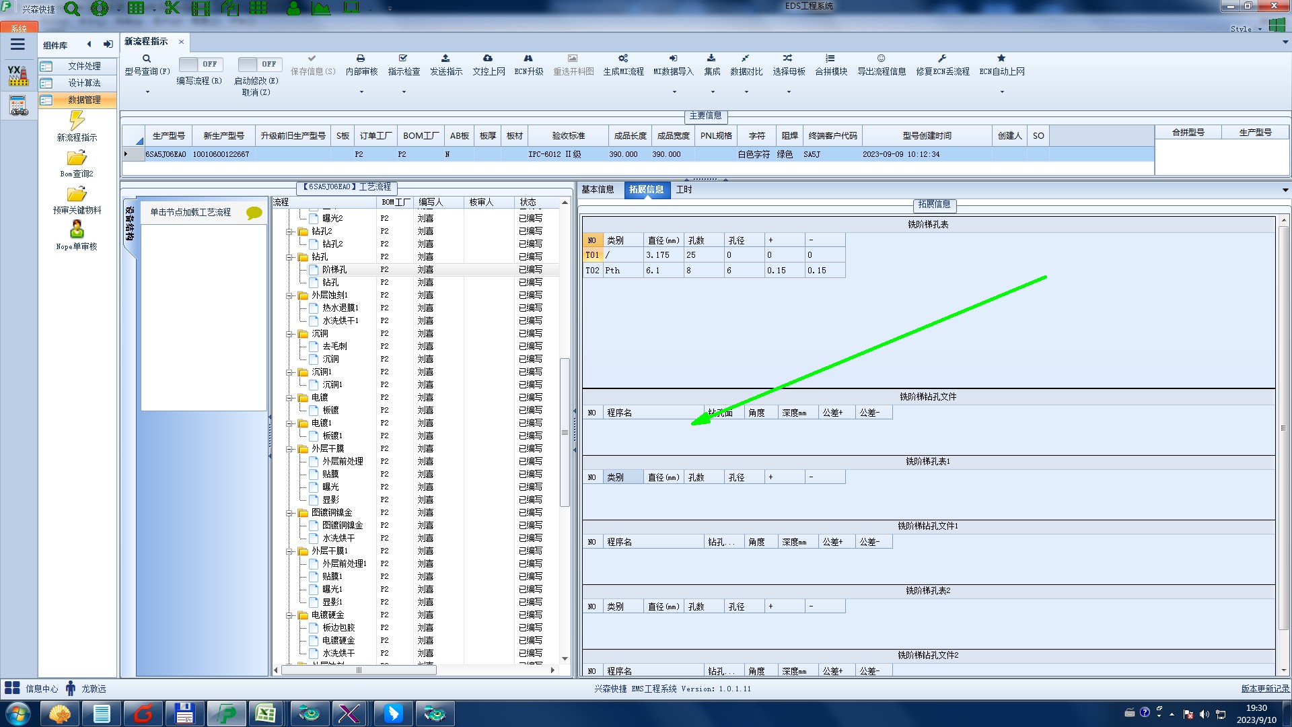Click 单击节点加载工艺流程 button
This screenshot has height=727, width=1292.
tap(190, 212)
